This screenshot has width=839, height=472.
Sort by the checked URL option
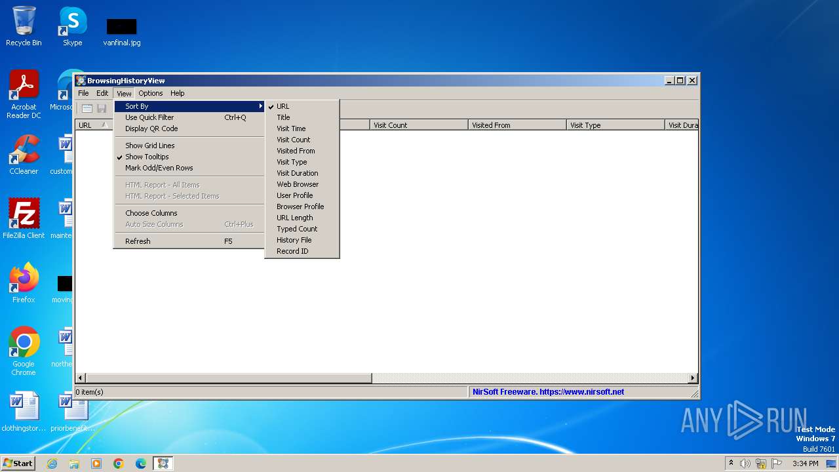coord(302,106)
